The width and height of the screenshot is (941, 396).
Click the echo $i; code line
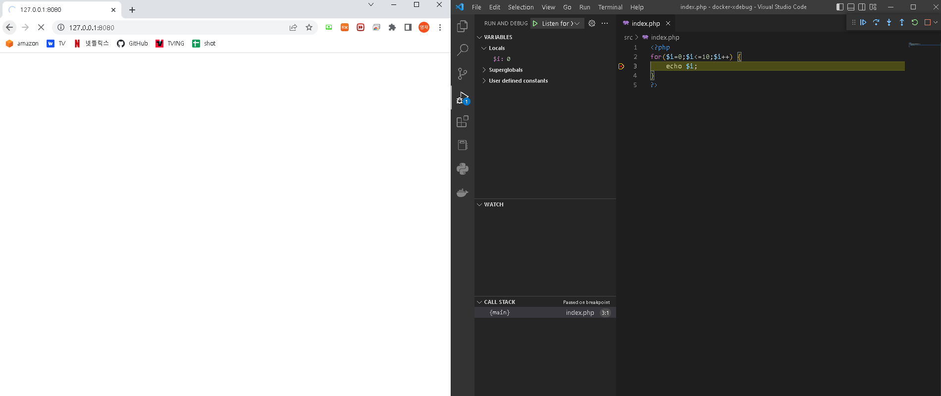pyautogui.click(x=681, y=66)
